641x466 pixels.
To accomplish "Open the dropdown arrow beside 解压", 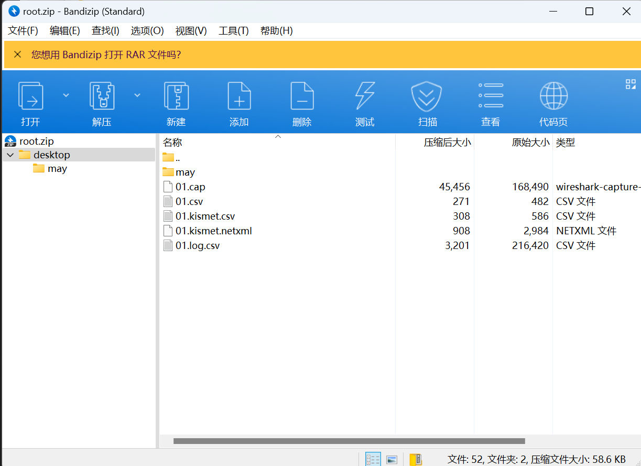I will point(137,95).
